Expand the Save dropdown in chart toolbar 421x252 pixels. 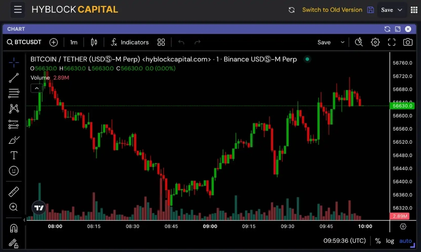pyautogui.click(x=343, y=42)
